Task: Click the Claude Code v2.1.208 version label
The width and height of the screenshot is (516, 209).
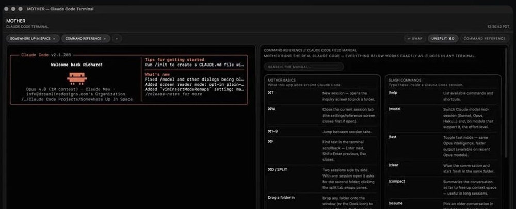Action: coord(46,55)
